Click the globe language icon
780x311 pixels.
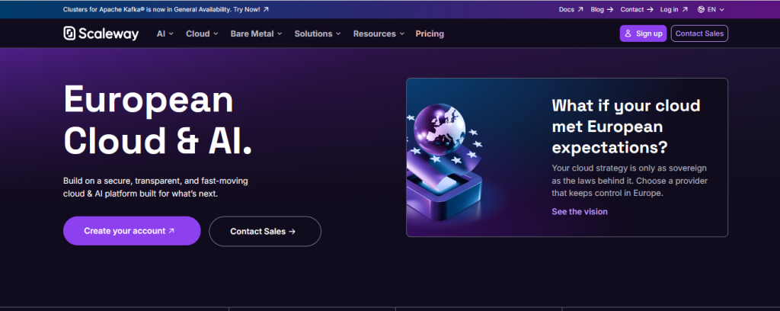701,9
